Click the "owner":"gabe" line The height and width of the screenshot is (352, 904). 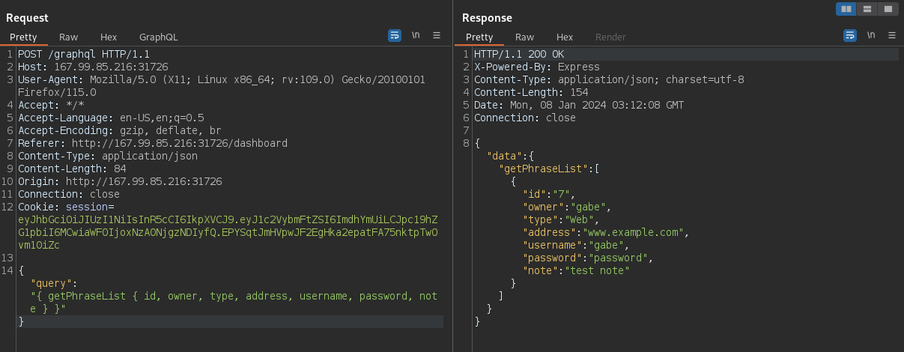click(567, 207)
